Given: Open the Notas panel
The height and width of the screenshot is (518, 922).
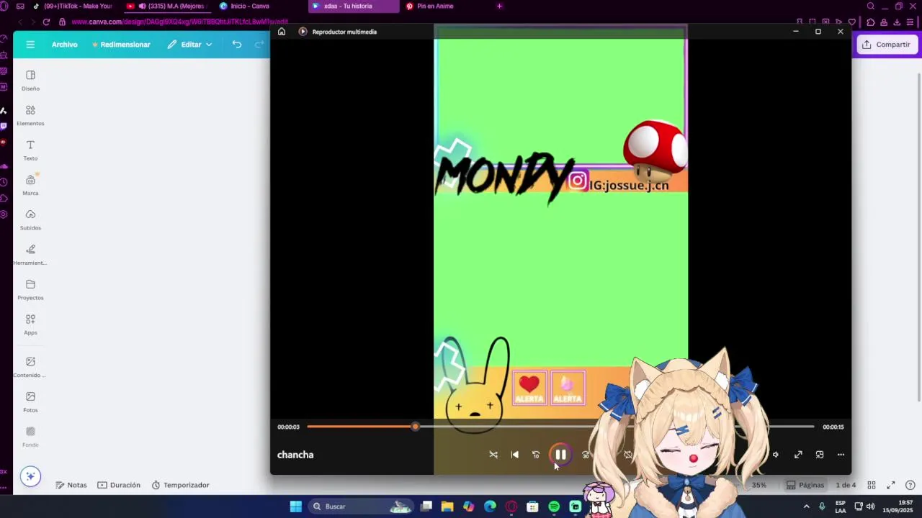Looking at the screenshot, I should [x=71, y=485].
